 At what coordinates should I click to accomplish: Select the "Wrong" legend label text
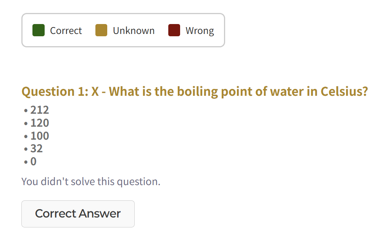coord(200,31)
